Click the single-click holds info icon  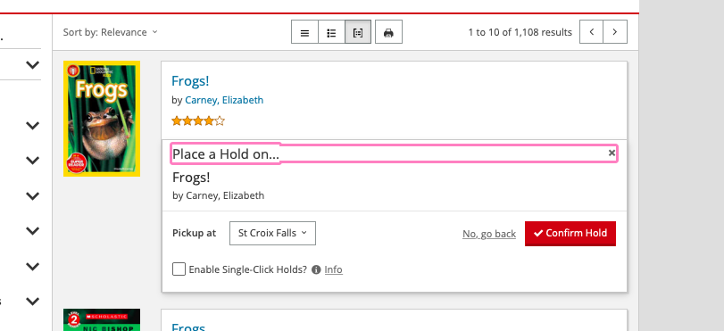[316, 269]
